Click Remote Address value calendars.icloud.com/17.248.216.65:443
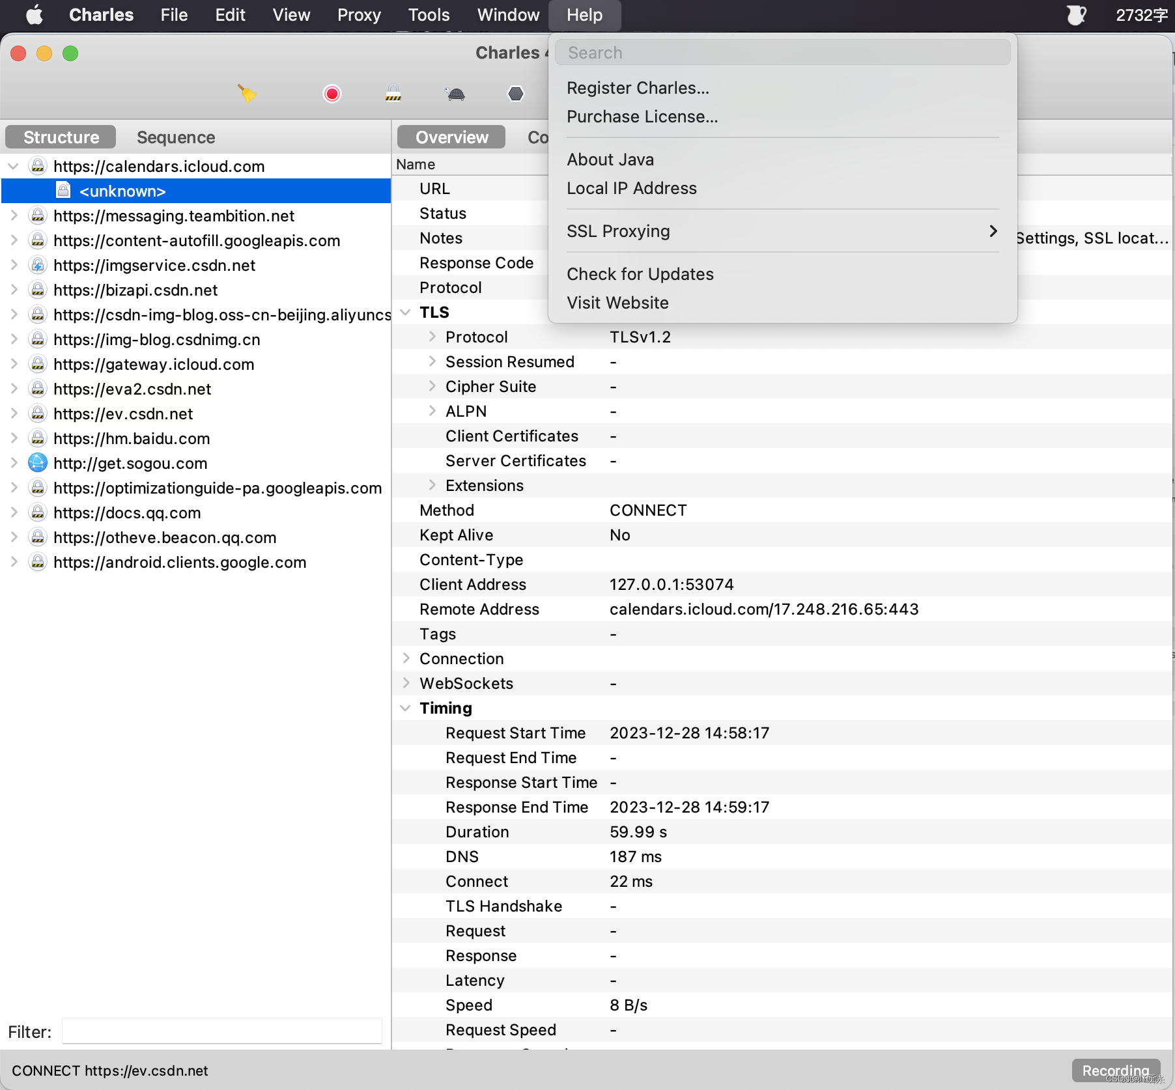Screen dimensions: 1175x1090 tap(764, 609)
